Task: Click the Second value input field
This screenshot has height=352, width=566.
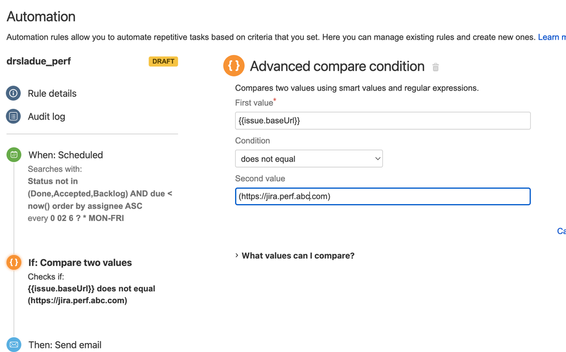Action: pyautogui.click(x=382, y=196)
